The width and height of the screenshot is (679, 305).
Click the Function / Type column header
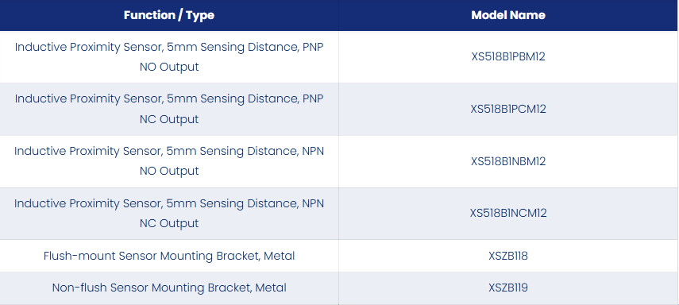(x=169, y=15)
